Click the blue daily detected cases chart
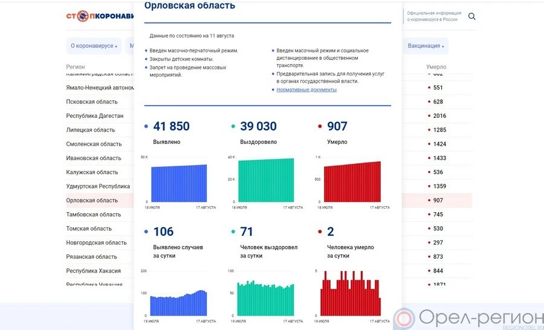The height and width of the screenshot is (330, 544). pos(178,304)
